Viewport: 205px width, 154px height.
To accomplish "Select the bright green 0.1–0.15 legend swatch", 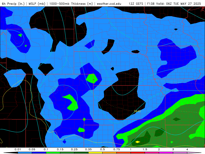I will tap(53, 153).
